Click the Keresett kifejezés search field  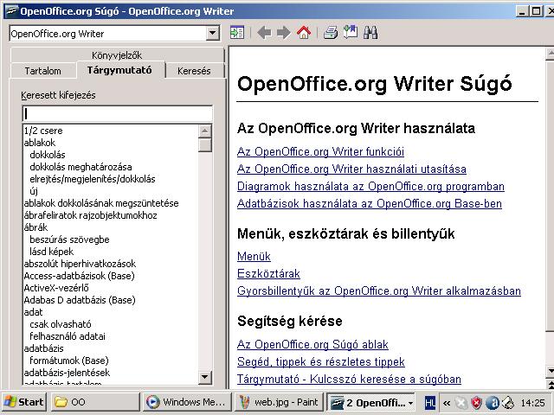click(117, 113)
